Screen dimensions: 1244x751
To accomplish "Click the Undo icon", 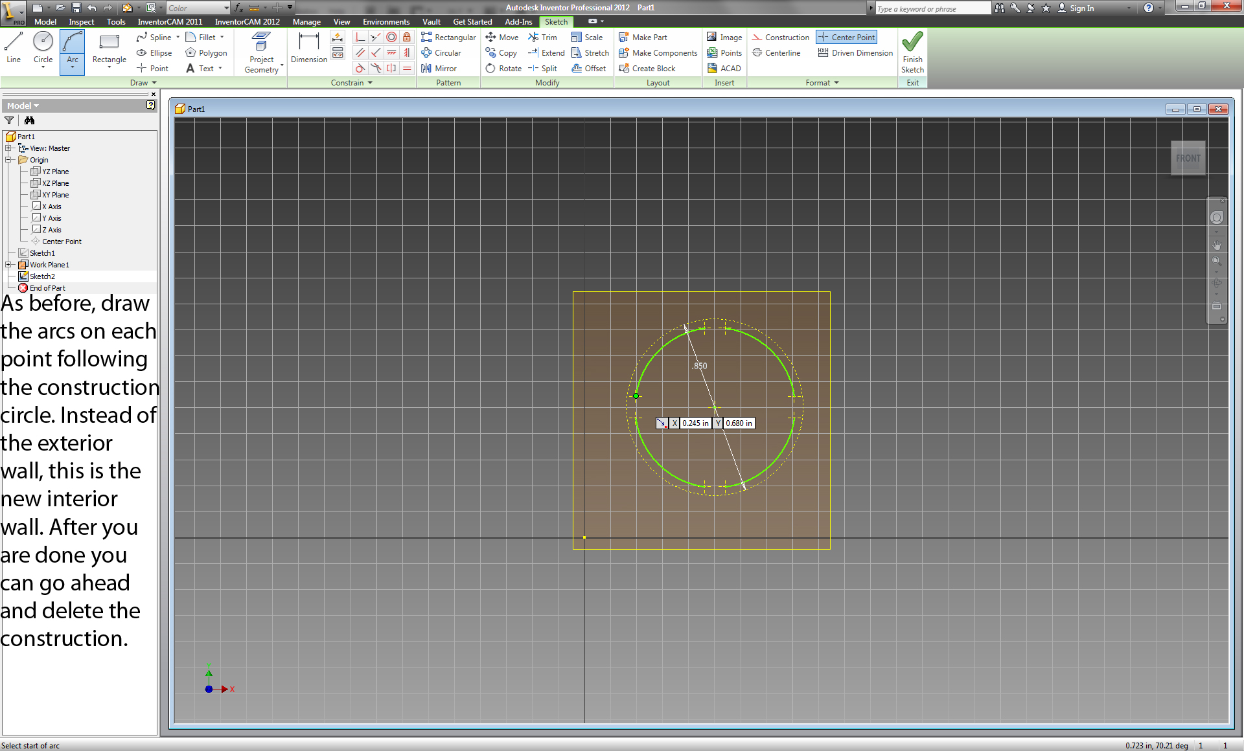I will pyautogui.click(x=91, y=8).
